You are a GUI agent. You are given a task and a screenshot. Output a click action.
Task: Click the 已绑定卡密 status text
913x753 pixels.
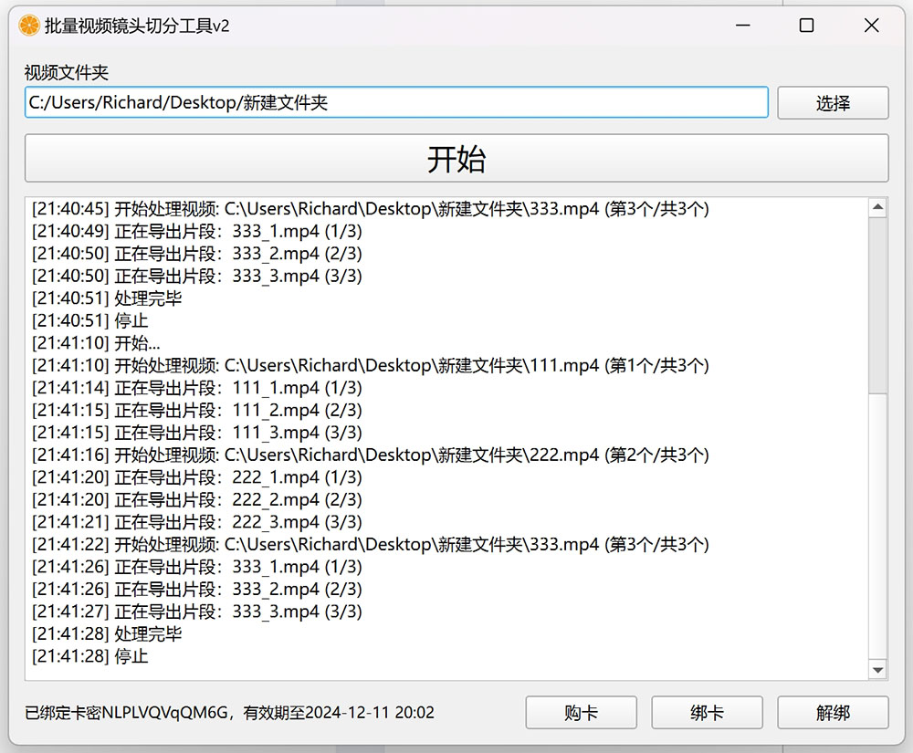coord(229,713)
